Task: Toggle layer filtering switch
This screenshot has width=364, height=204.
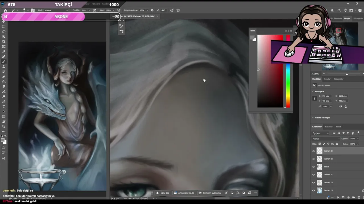Action: 358,133
